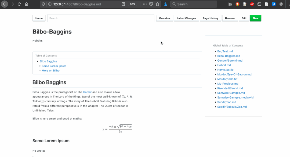Jump to Some Lorem Ipsum in contents
Viewport: 290px width, 157px height.
pyautogui.click(x=54, y=66)
